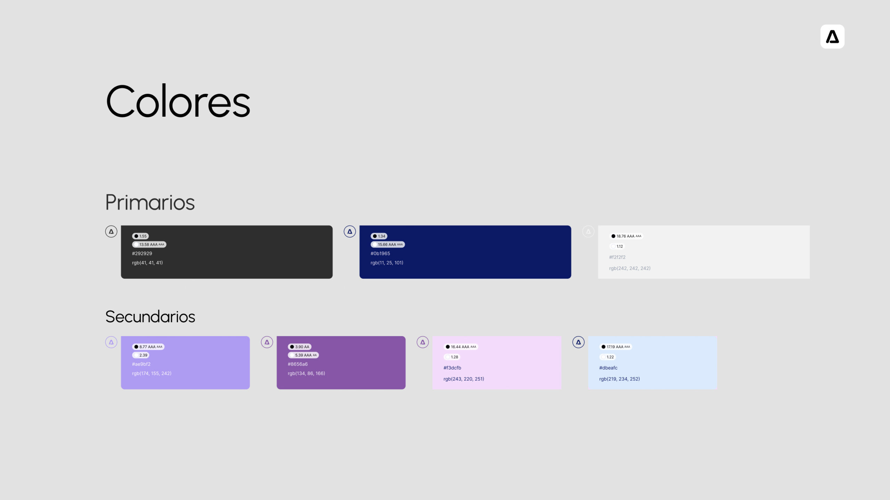This screenshot has height=500, width=890.
Task: Click the Secundarios section heading
Action: click(x=150, y=317)
